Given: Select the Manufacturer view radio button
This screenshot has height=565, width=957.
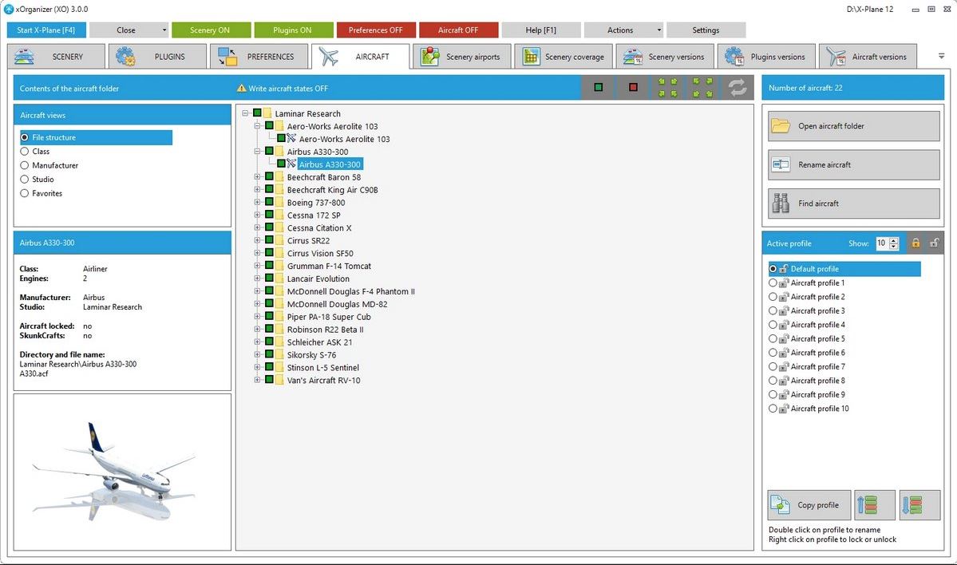Looking at the screenshot, I should tap(25, 165).
